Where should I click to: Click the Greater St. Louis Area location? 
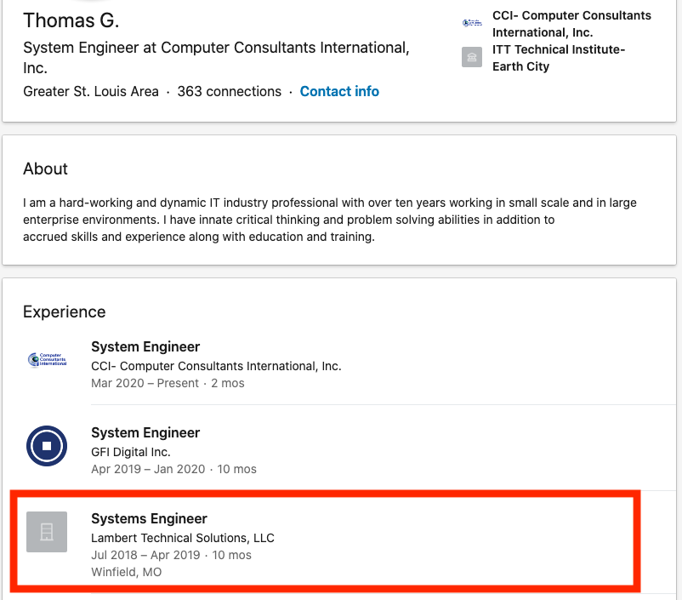point(91,91)
